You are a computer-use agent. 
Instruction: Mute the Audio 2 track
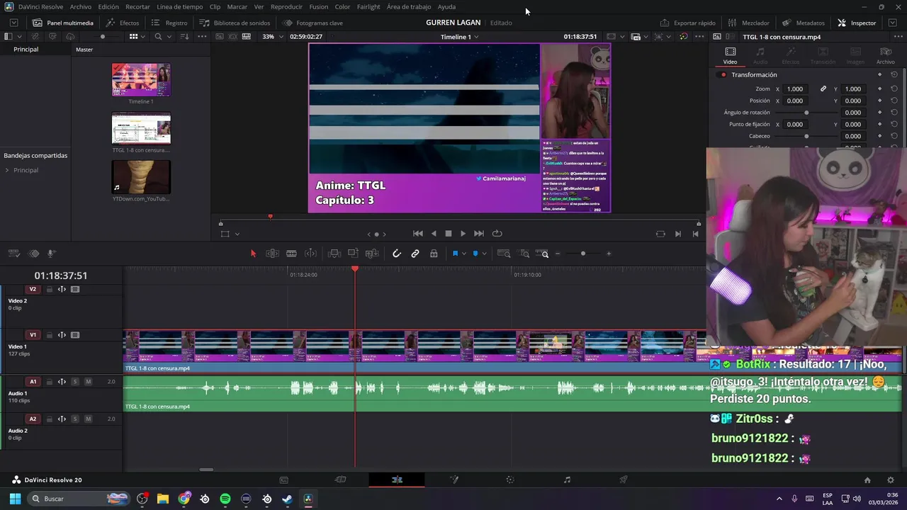pos(89,419)
